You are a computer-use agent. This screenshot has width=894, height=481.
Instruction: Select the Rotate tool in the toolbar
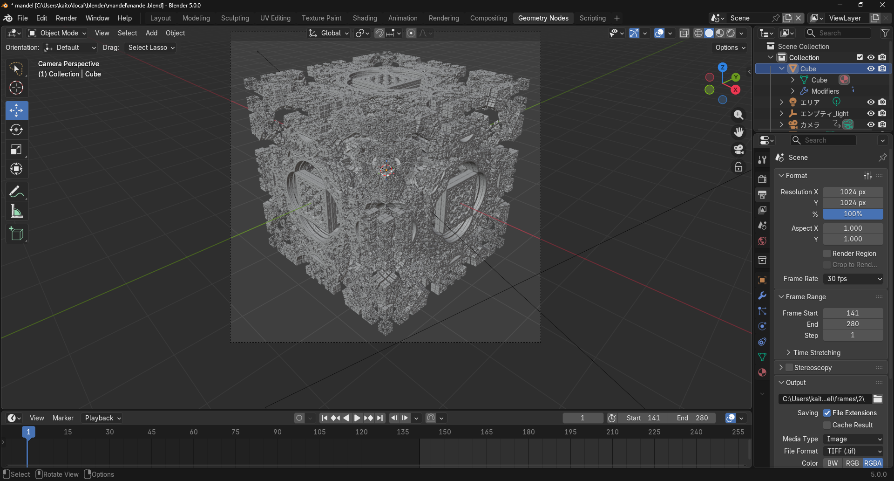click(16, 130)
